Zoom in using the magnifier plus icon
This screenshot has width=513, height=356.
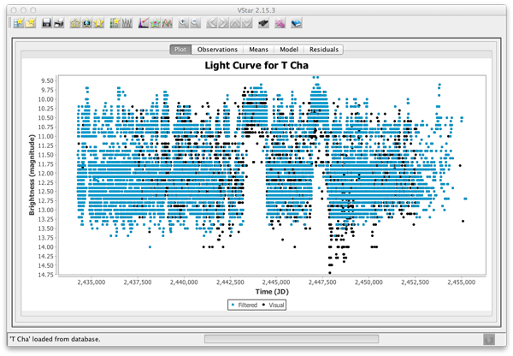tap(182, 23)
